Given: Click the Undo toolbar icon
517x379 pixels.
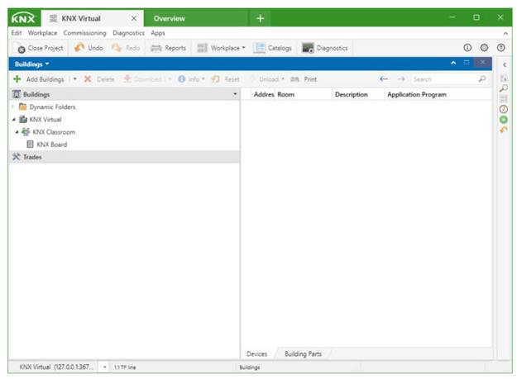Looking at the screenshot, I should click(80, 48).
